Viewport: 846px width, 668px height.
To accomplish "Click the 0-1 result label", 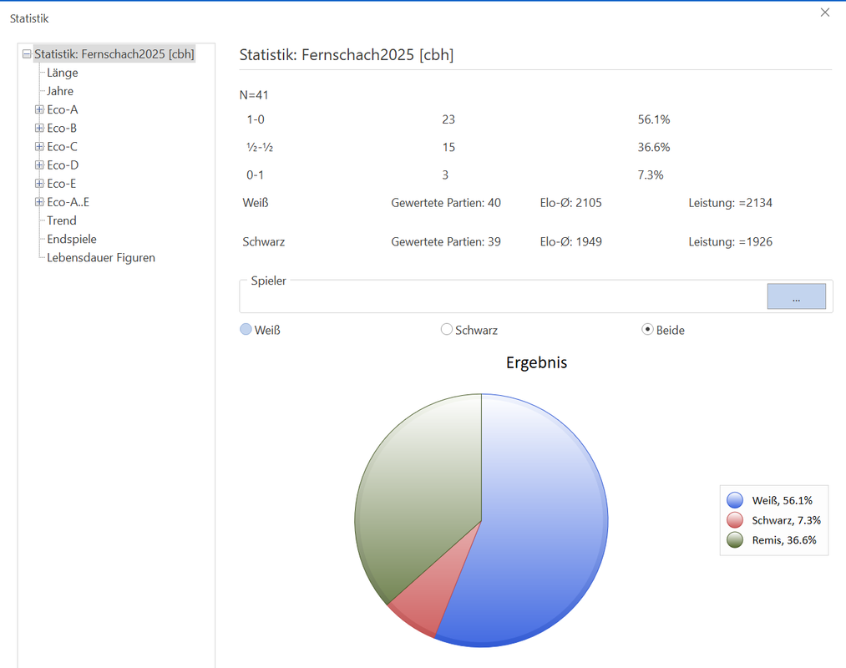I will point(255,175).
